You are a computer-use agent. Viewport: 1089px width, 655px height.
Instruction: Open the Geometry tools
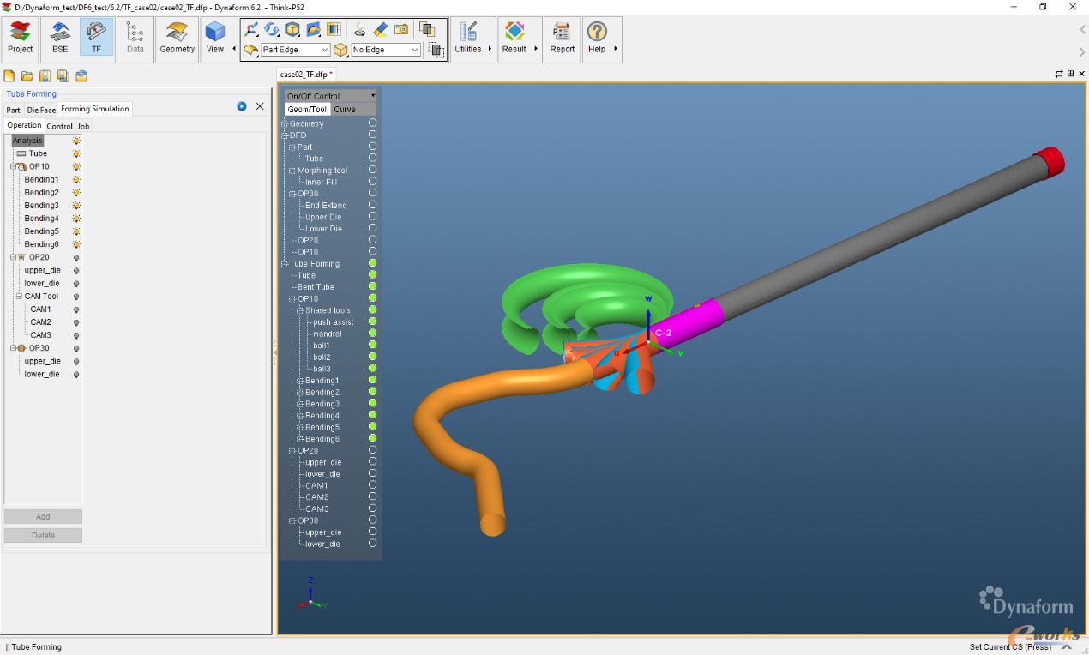click(x=177, y=38)
